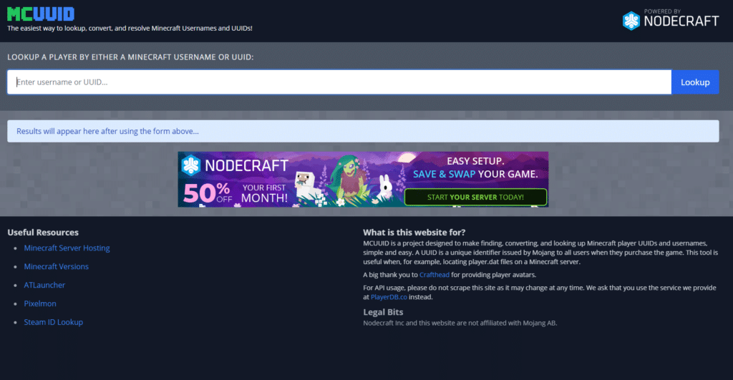Click Start Your Server Today button
The height and width of the screenshot is (380, 733).
[475, 198]
